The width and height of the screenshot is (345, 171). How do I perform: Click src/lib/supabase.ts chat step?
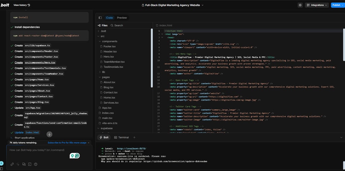[37, 46]
